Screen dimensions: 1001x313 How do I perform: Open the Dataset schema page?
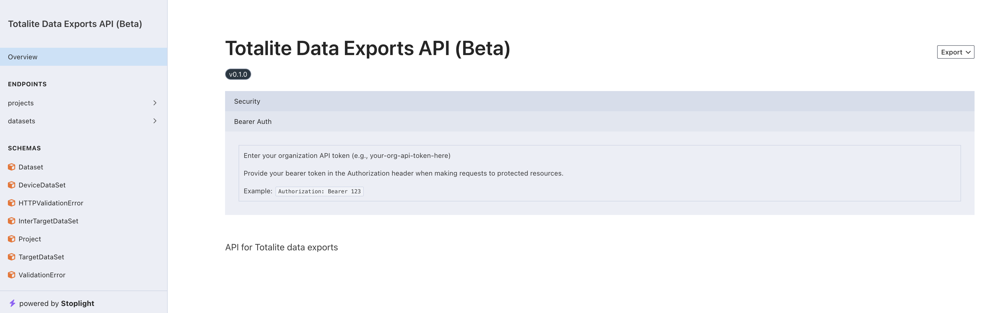click(x=84, y=167)
